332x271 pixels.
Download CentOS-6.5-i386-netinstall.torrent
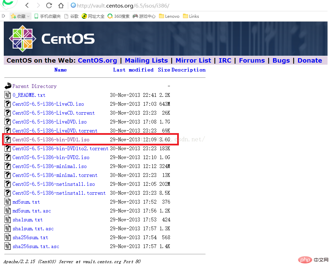click(x=59, y=193)
